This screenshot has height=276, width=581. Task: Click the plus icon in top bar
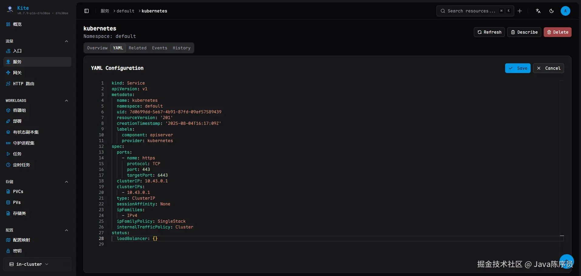tap(520, 11)
